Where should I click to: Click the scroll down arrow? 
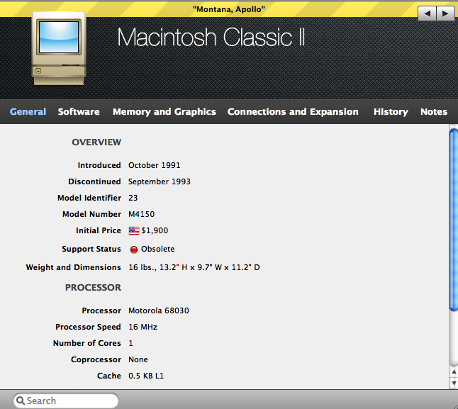tap(454, 383)
